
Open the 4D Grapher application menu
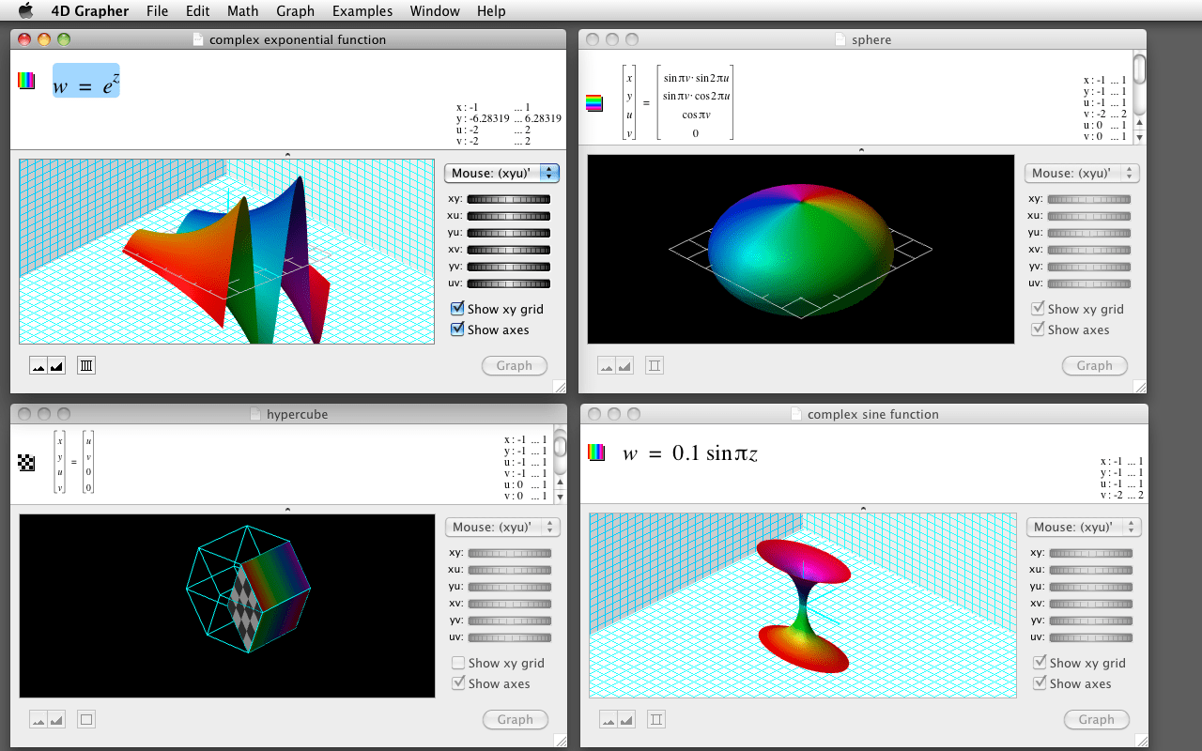pyautogui.click(x=90, y=11)
